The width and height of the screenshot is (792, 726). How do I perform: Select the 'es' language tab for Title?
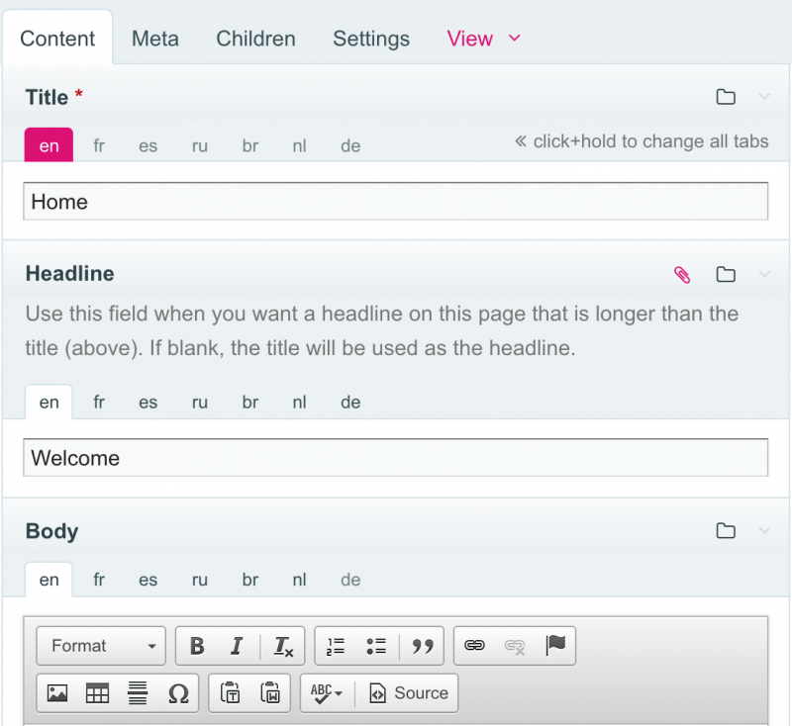148,145
